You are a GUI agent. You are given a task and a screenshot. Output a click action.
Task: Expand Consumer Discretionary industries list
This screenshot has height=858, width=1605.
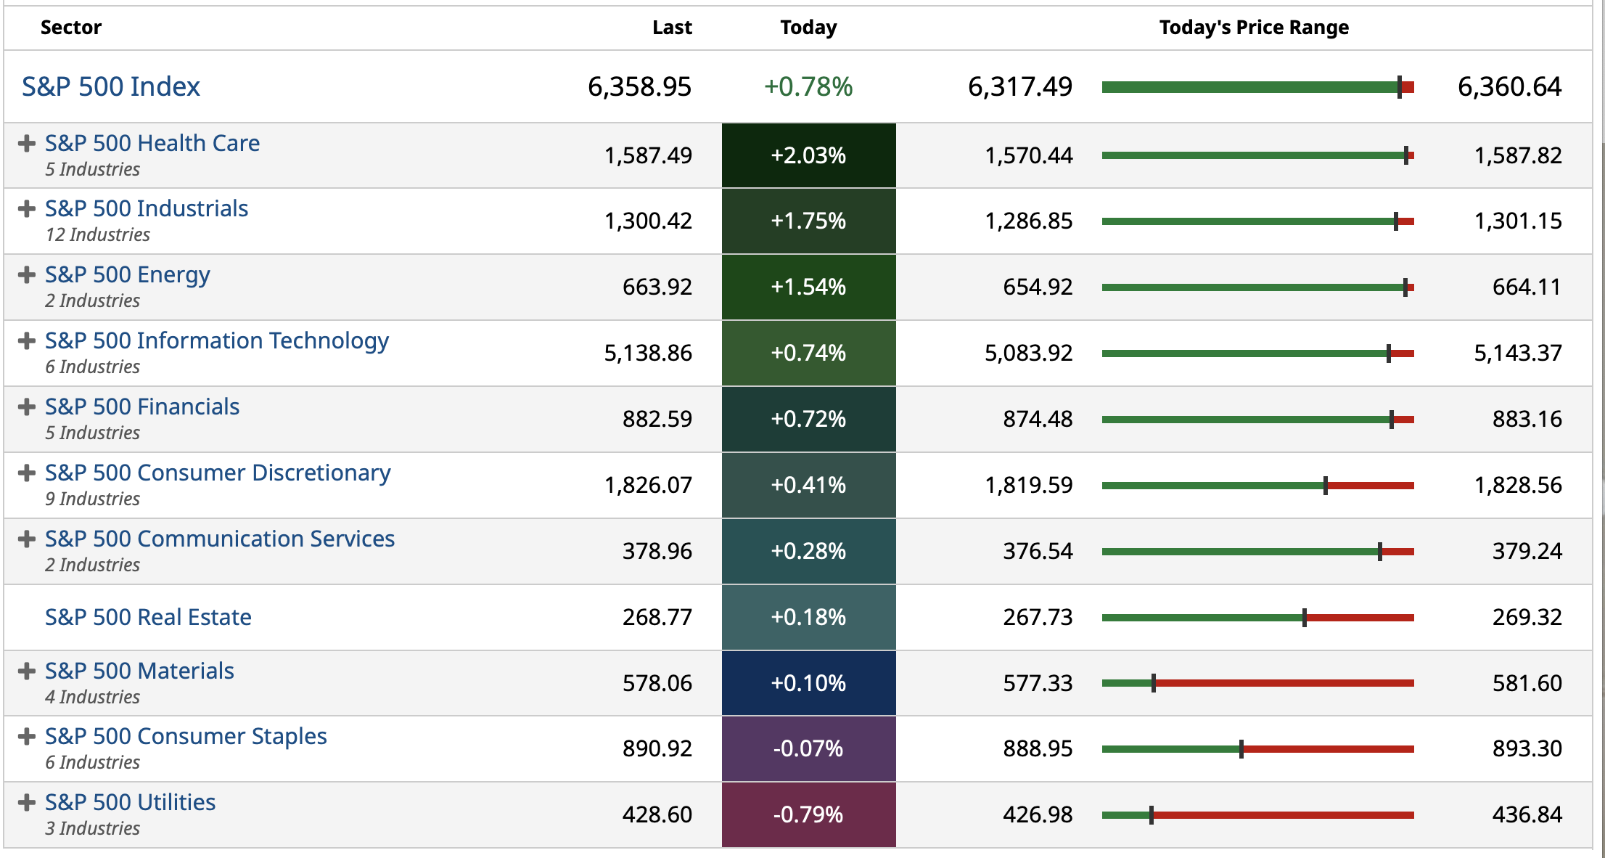27,473
